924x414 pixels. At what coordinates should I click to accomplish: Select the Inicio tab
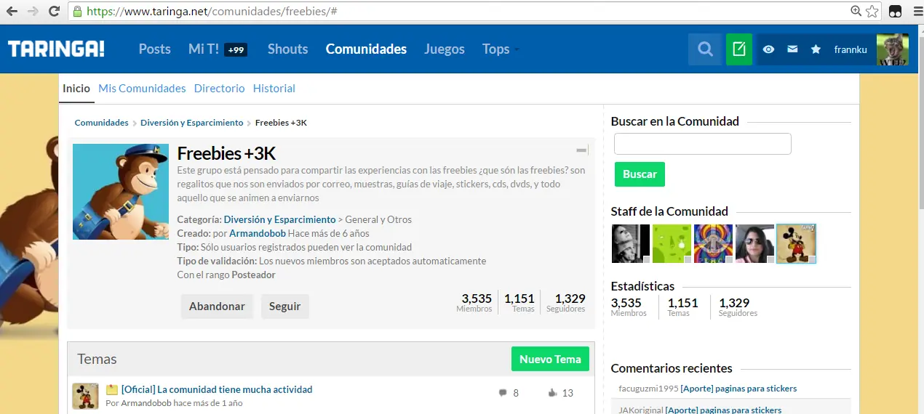tap(76, 89)
